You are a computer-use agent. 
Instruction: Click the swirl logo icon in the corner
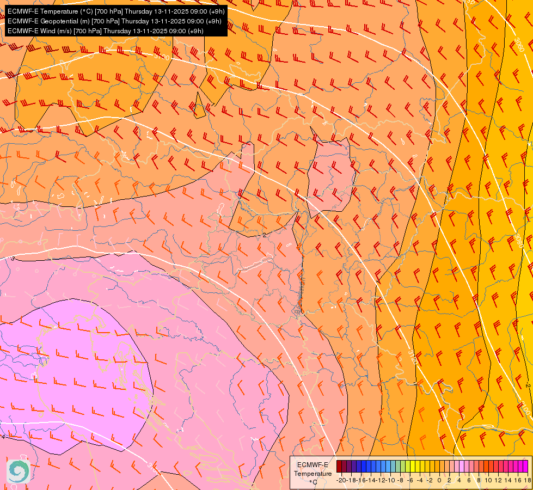tap(19, 471)
